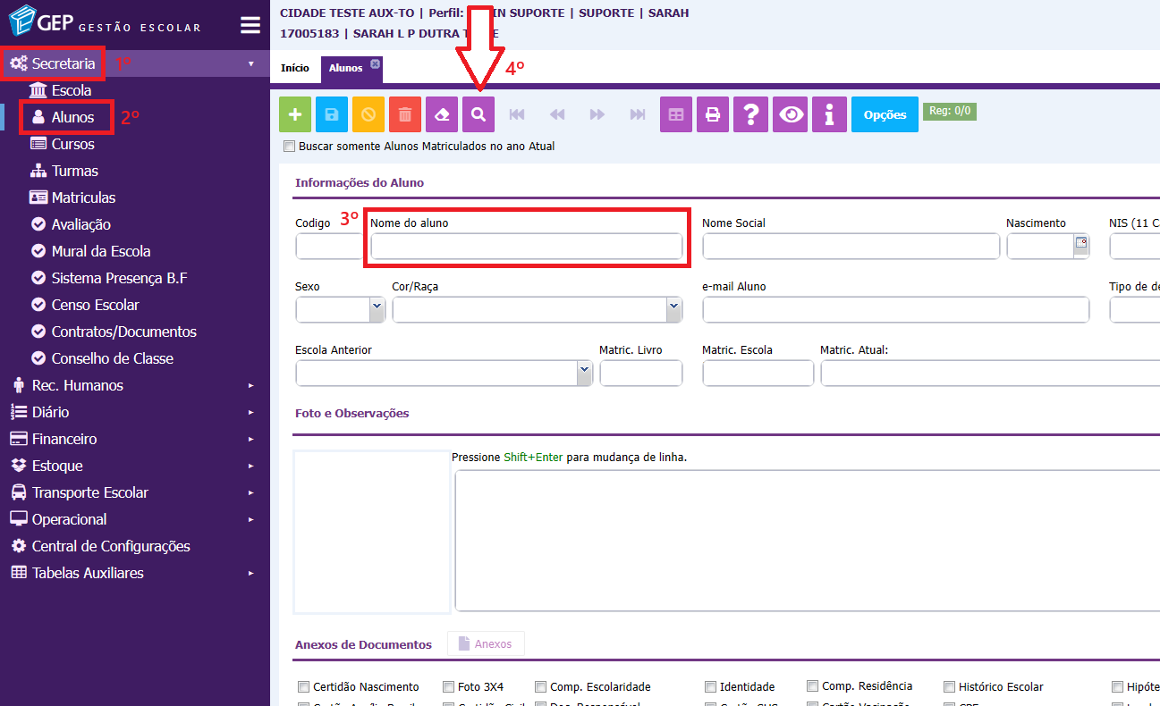Toggle the eye visibility icon in toolbar
The image size is (1160, 706).
791,114
